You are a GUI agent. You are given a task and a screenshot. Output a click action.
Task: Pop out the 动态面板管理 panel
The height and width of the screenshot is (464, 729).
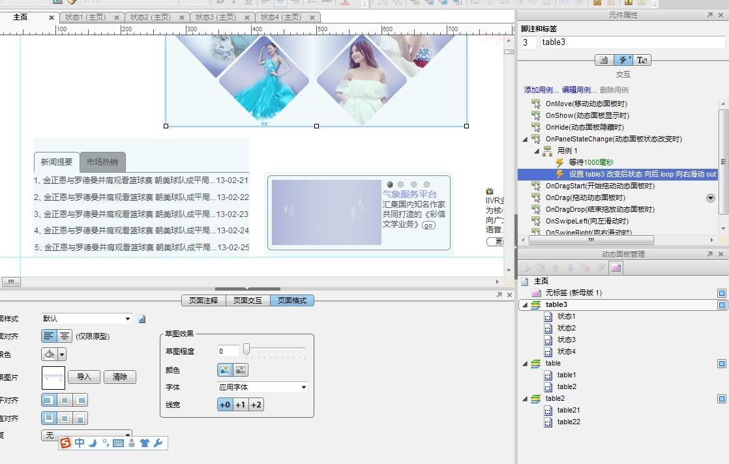pyautogui.click(x=710, y=254)
